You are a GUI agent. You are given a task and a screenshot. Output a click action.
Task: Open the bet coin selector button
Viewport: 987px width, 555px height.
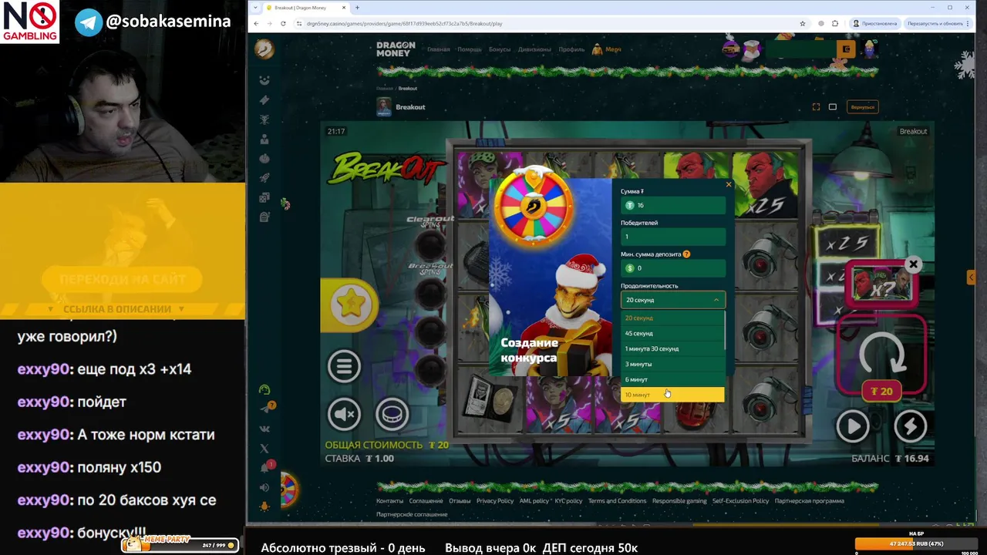[x=392, y=414]
